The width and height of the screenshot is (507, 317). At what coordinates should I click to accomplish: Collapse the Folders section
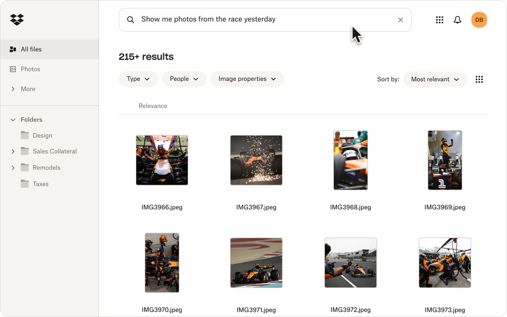pos(13,120)
